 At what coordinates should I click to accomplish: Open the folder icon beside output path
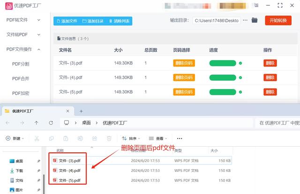(x=255, y=20)
